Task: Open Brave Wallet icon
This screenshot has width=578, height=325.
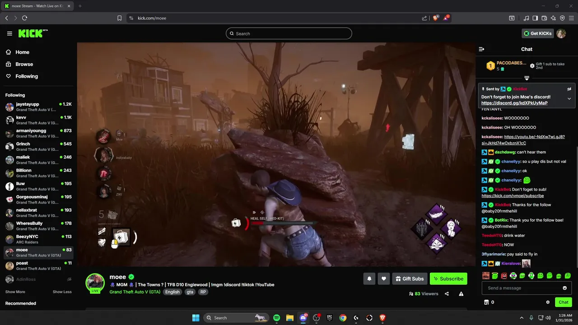Action: pos(544,18)
